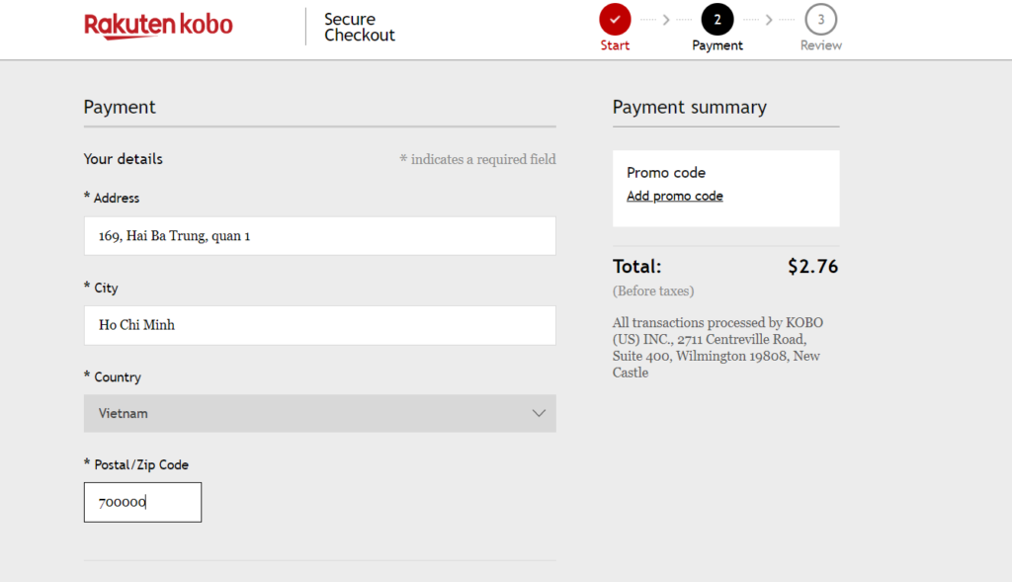Click the Secure Checkout header text
Screen dimensions: 1012x582
359,27
